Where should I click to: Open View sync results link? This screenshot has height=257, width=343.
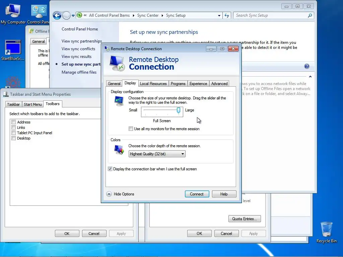point(77,56)
